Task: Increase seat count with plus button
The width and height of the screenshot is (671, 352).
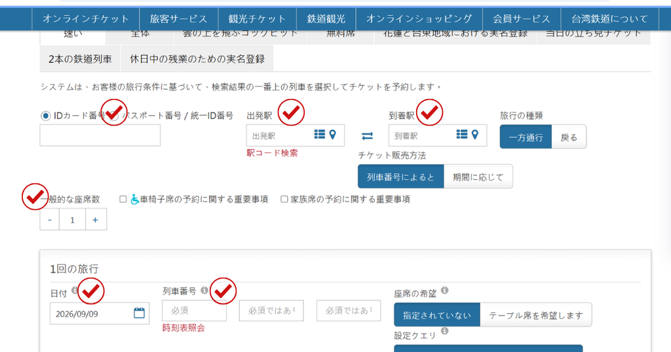Action: pyautogui.click(x=95, y=220)
